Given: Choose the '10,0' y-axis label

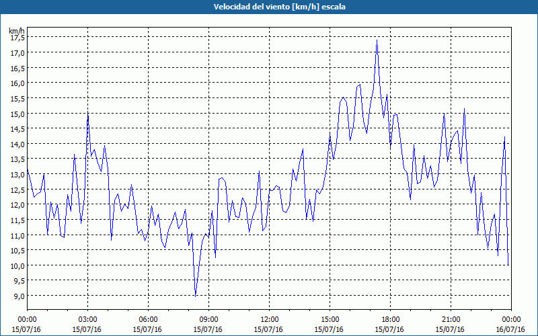Looking at the screenshot, I should tap(17, 265).
